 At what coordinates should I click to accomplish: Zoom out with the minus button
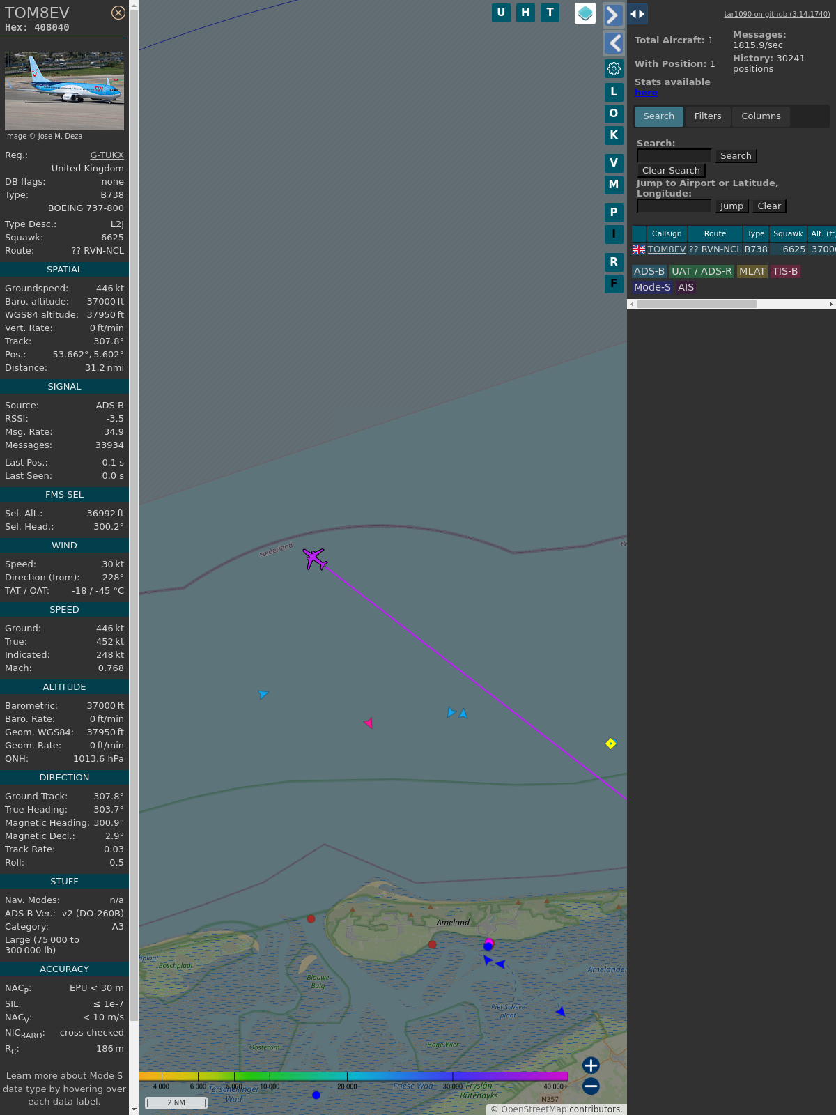point(591,1086)
